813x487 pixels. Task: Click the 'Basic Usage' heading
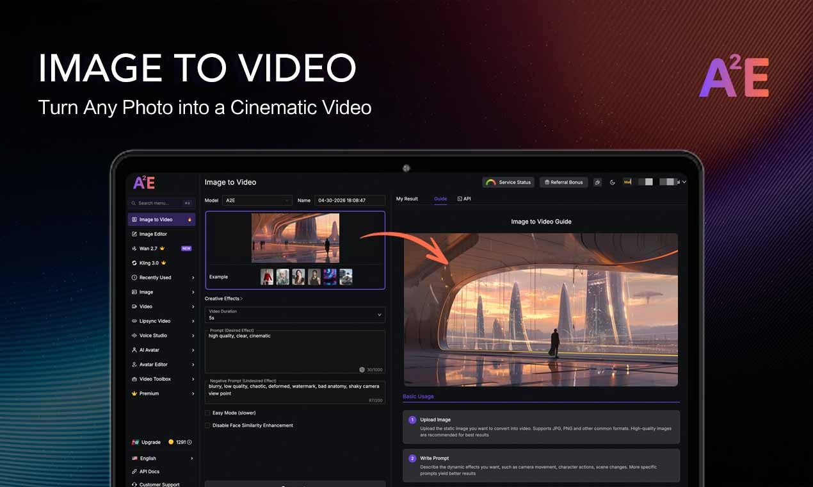point(418,397)
